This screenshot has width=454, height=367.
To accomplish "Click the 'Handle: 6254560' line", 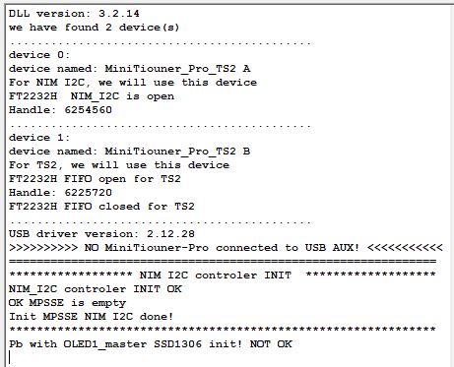I will point(60,110).
